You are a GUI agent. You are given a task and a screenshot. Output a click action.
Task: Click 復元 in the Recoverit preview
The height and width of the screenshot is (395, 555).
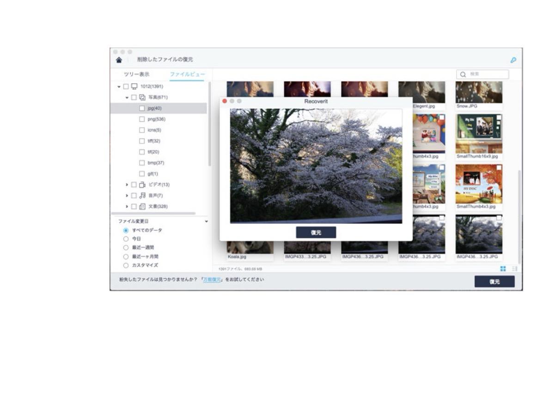(316, 233)
